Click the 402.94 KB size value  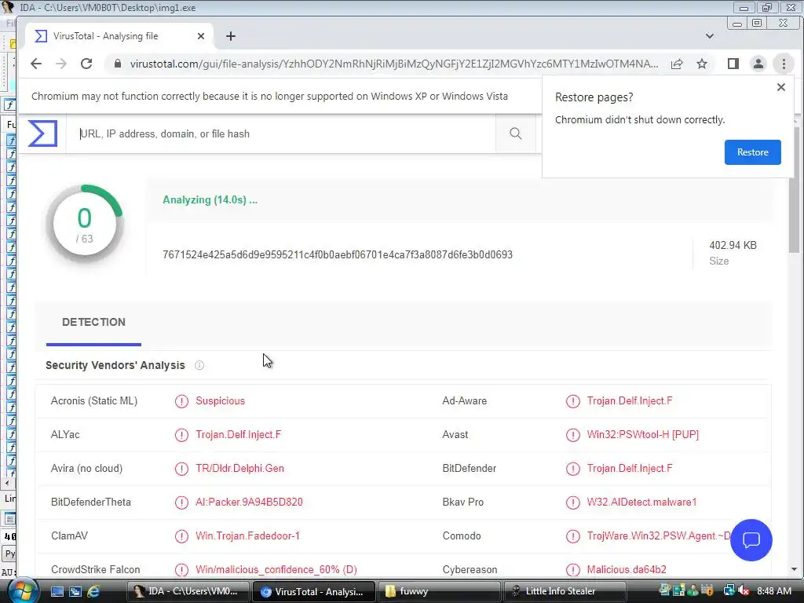click(x=733, y=245)
